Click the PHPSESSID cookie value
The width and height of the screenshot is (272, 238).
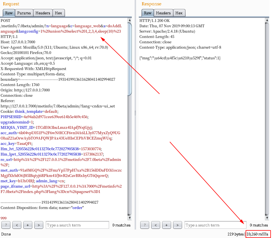pos(56,117)
